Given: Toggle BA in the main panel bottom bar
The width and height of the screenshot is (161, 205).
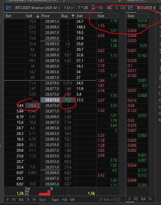Looking at the screenshot, I should (x=21, y=200).
